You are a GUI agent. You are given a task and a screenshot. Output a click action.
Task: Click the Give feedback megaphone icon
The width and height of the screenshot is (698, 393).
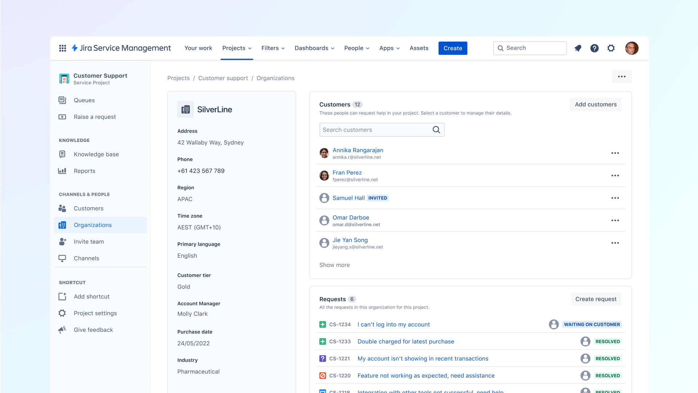pyautogui.click(x=62, y=330)
